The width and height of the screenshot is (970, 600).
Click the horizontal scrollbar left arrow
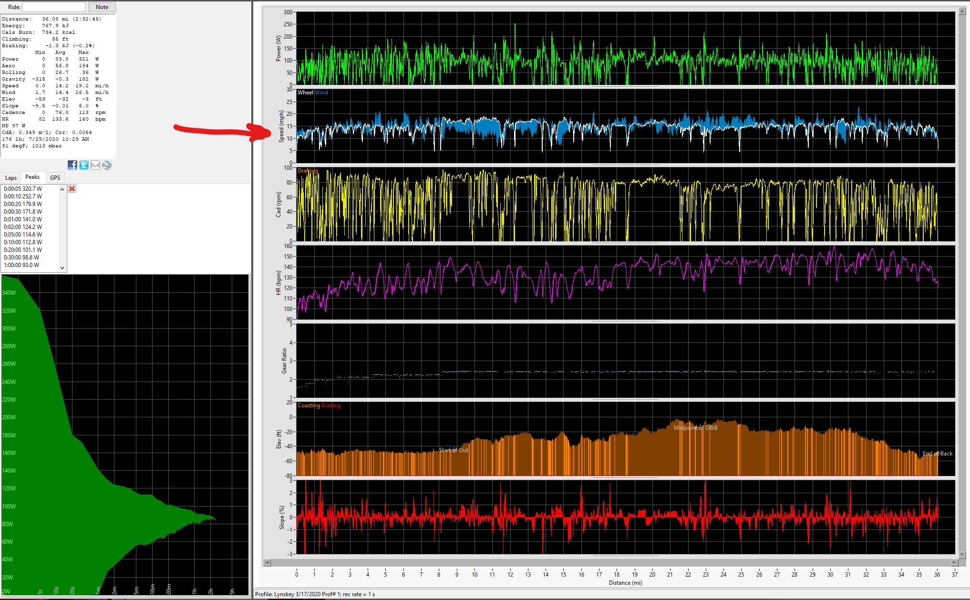(x=267, y=563)
